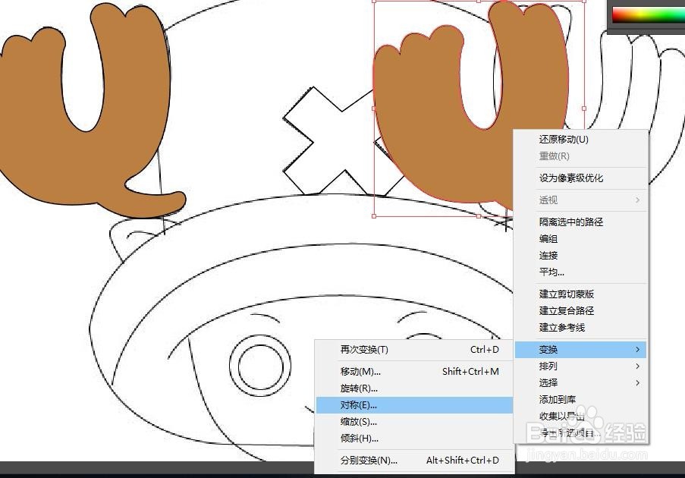
Task: Choose 添加到库 menu entry
Action: tap(580, 399)
